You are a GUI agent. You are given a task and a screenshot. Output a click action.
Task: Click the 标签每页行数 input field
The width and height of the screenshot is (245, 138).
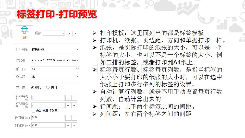coord(48,98)
